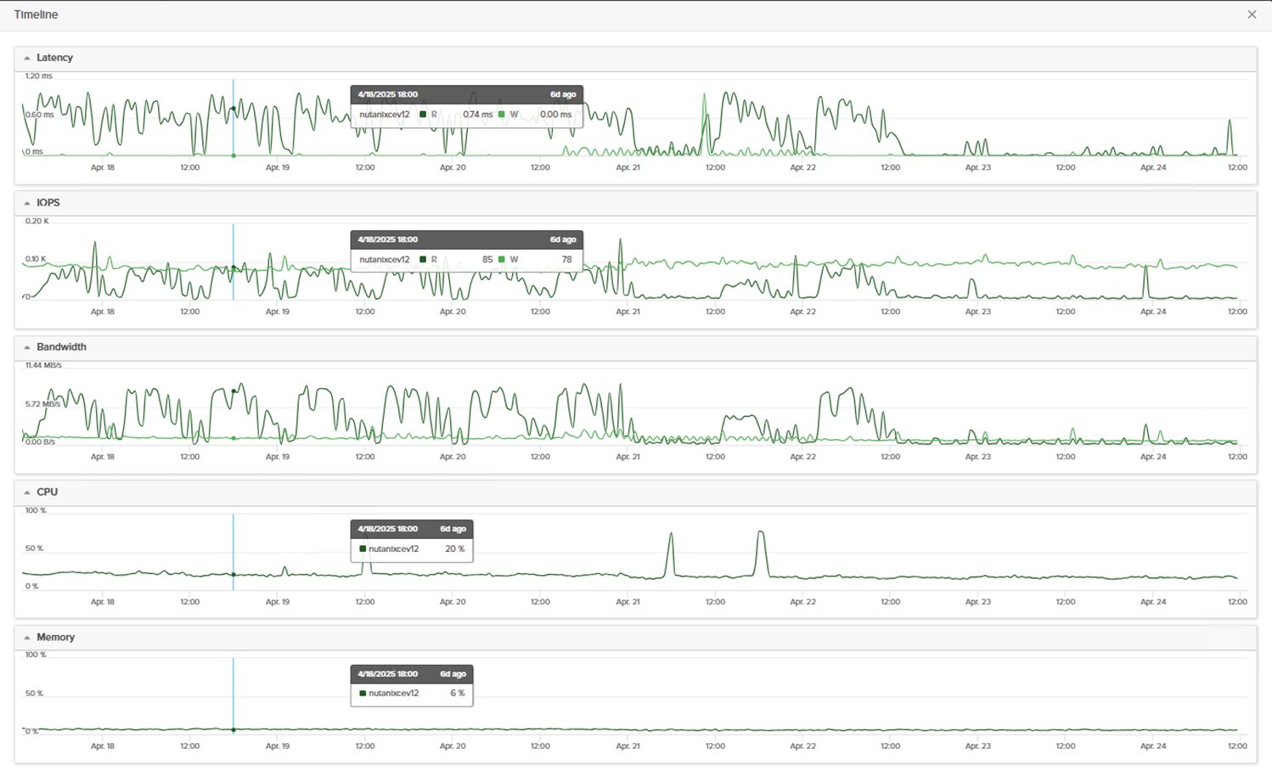This screenshot has height=782, width=1272.
Task: Click the Memory section title
Action: click(55, 638)
